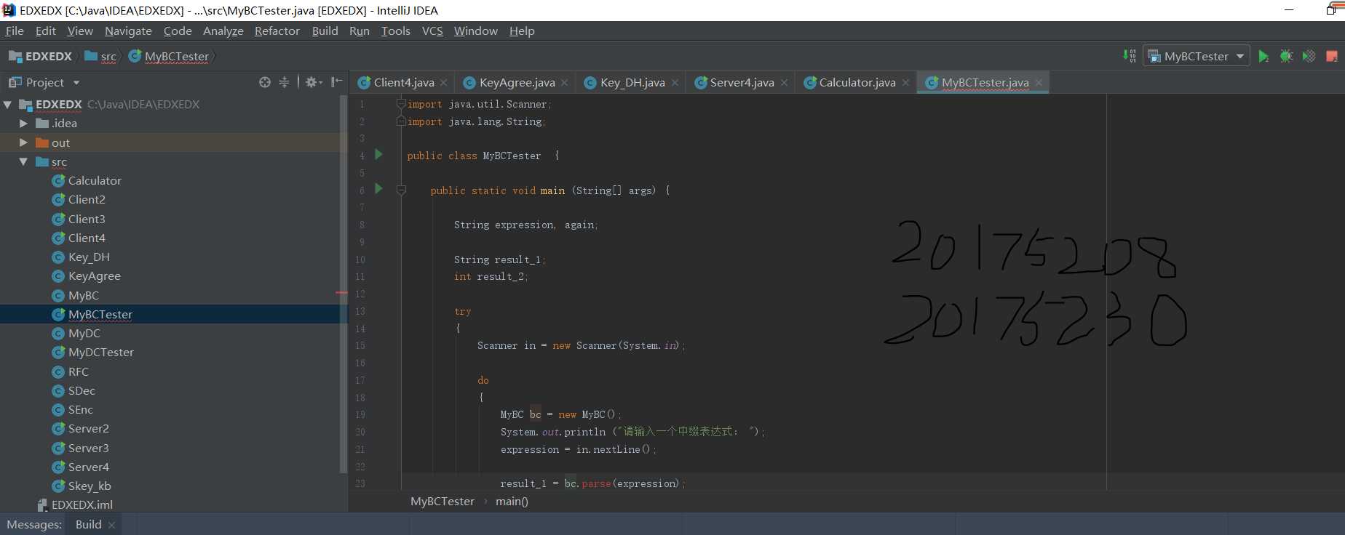Close the Key_DH.java tab
Screen dimensions: 1345x535
click(x=675, y=83)
